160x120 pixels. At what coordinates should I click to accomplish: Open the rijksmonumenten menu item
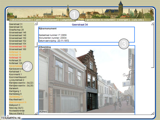point(21,20)
